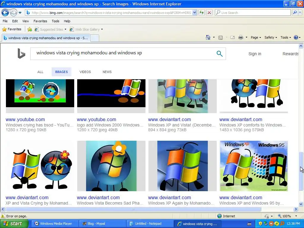Open the Windows Vista Becomes Sad thumbnail
Screen dimensions: 304x228
click(111, 166)
